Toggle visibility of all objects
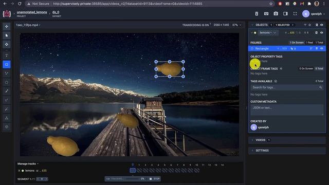Screen dimensions: 329x185 tap(322, 25)
